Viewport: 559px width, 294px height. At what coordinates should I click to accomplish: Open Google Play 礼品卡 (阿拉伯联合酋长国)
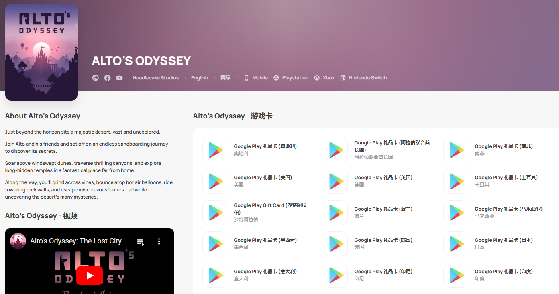(392, 146)
